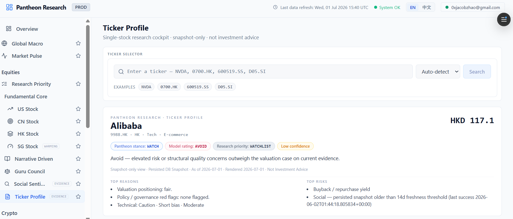The image size is (513, 219).
Task: Click the Guru Council scales icon
Action: 7,171
